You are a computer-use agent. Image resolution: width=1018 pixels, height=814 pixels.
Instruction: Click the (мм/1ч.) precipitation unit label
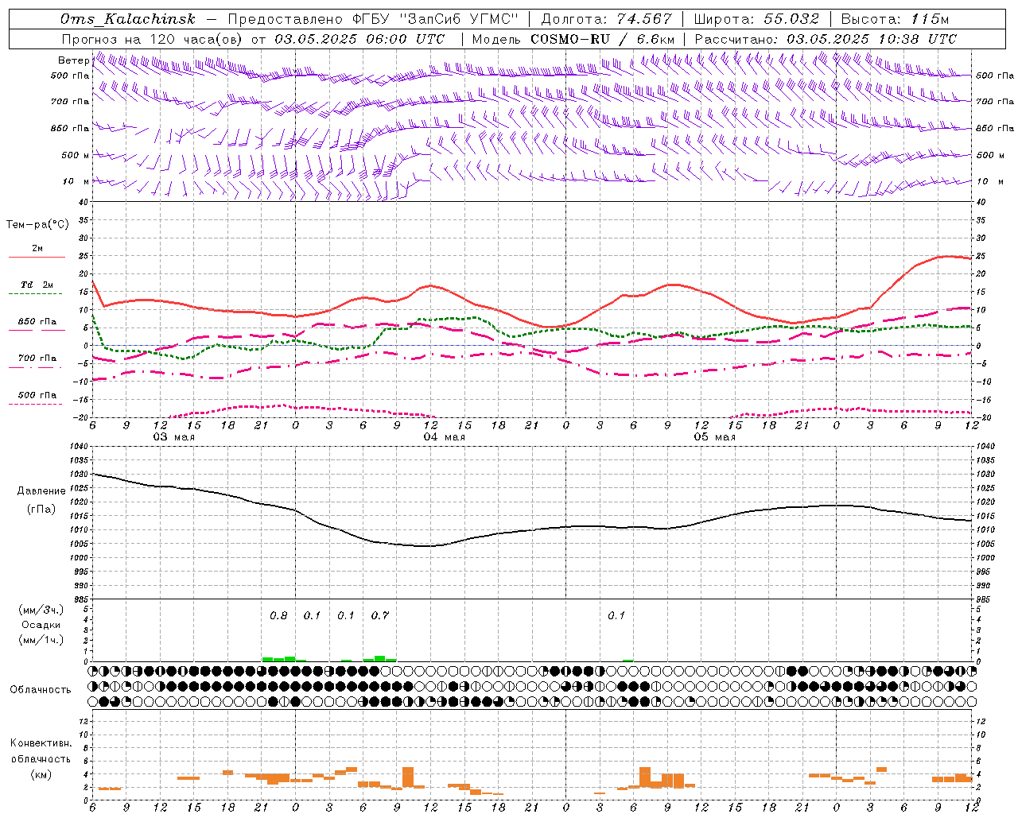point(41,640)
